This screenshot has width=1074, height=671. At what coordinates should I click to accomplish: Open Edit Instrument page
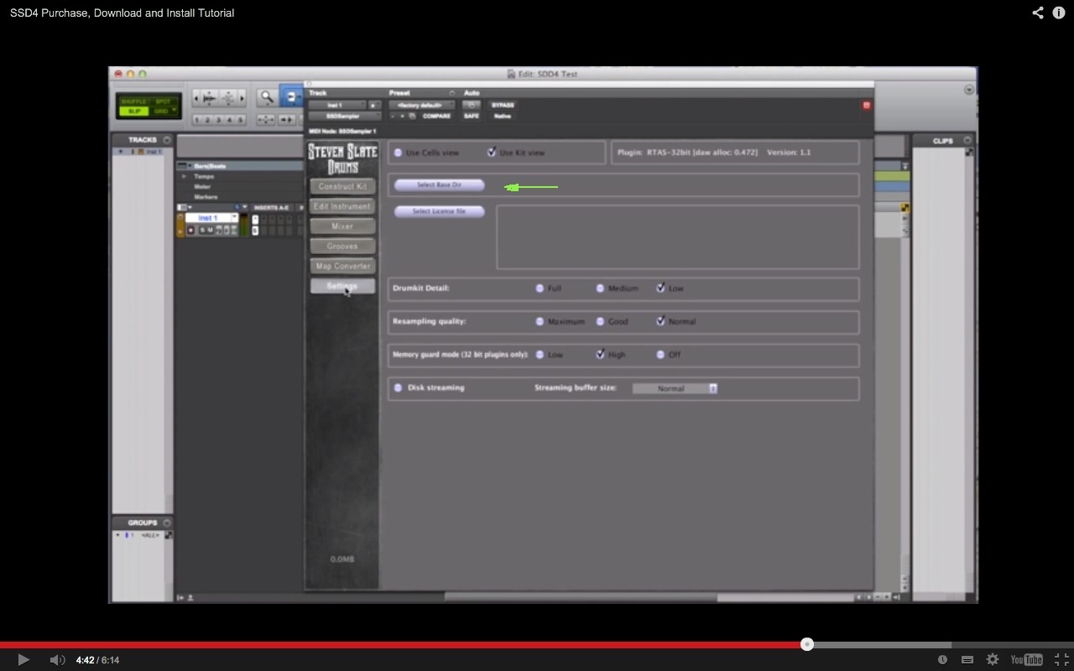(x=342, y=206)
